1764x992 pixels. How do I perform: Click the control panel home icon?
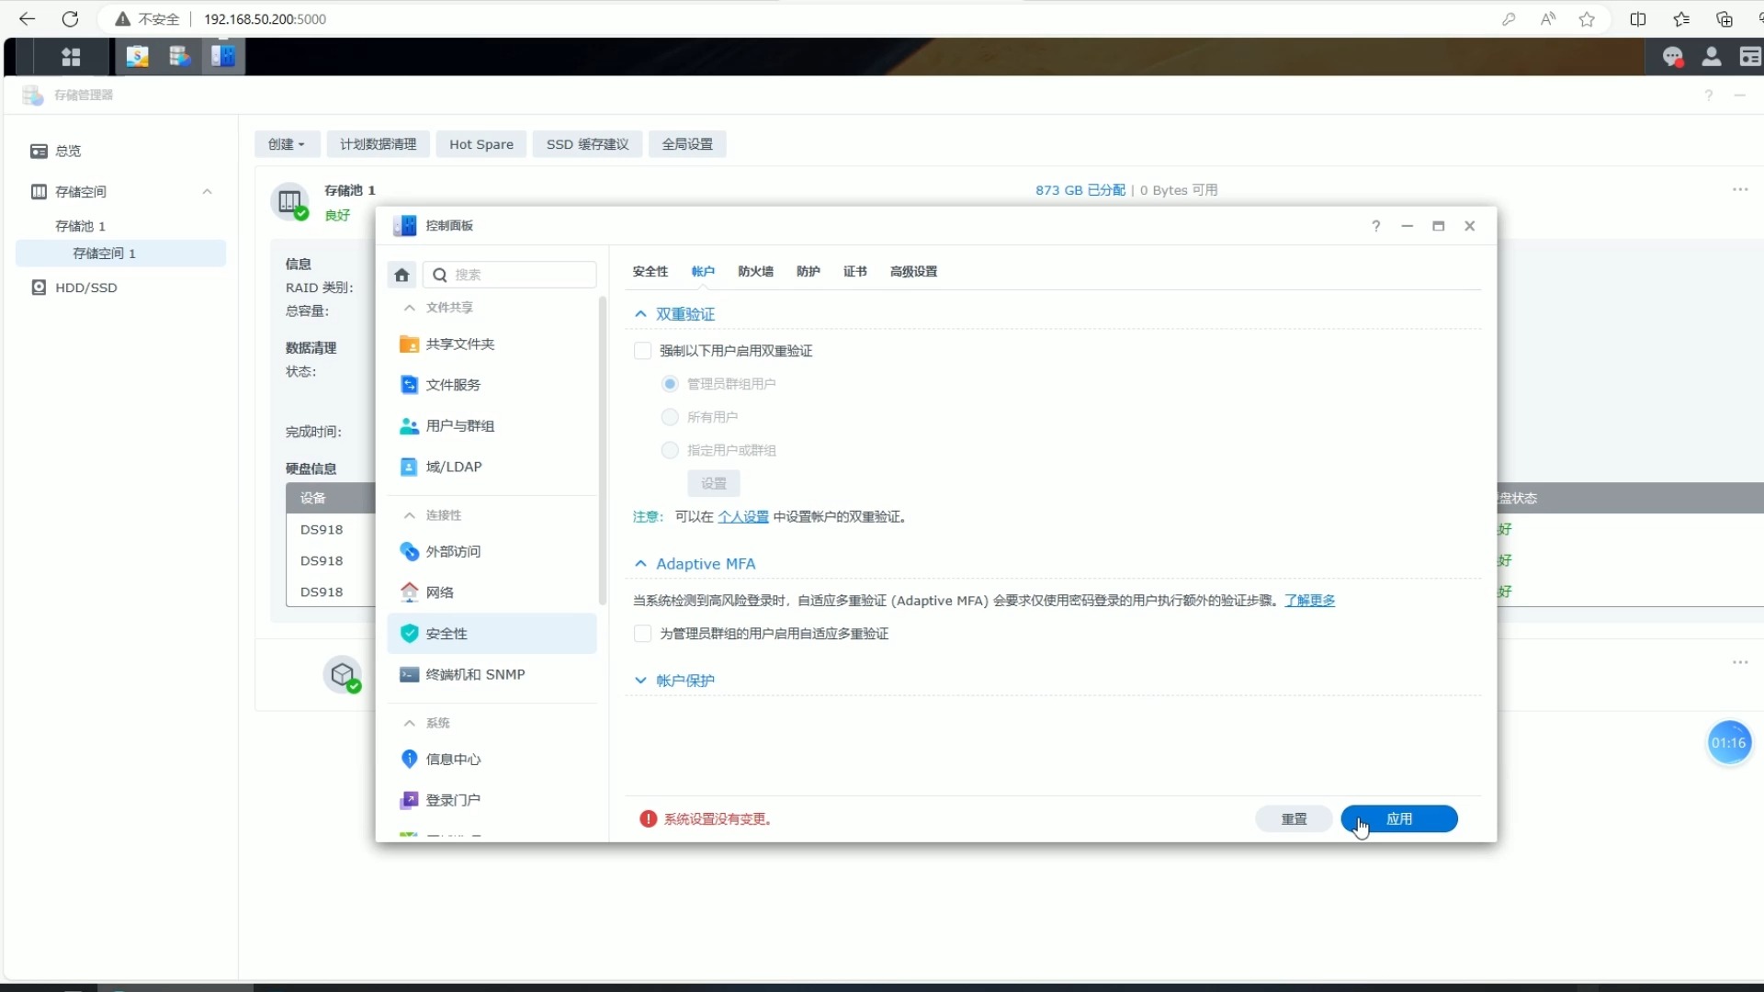click(401, 274)
